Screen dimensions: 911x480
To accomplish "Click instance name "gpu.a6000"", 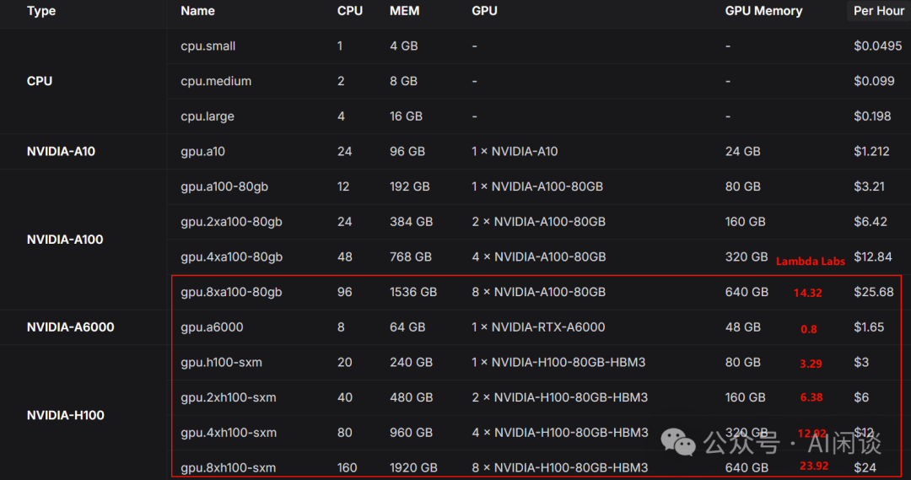I will pos(212,327).
